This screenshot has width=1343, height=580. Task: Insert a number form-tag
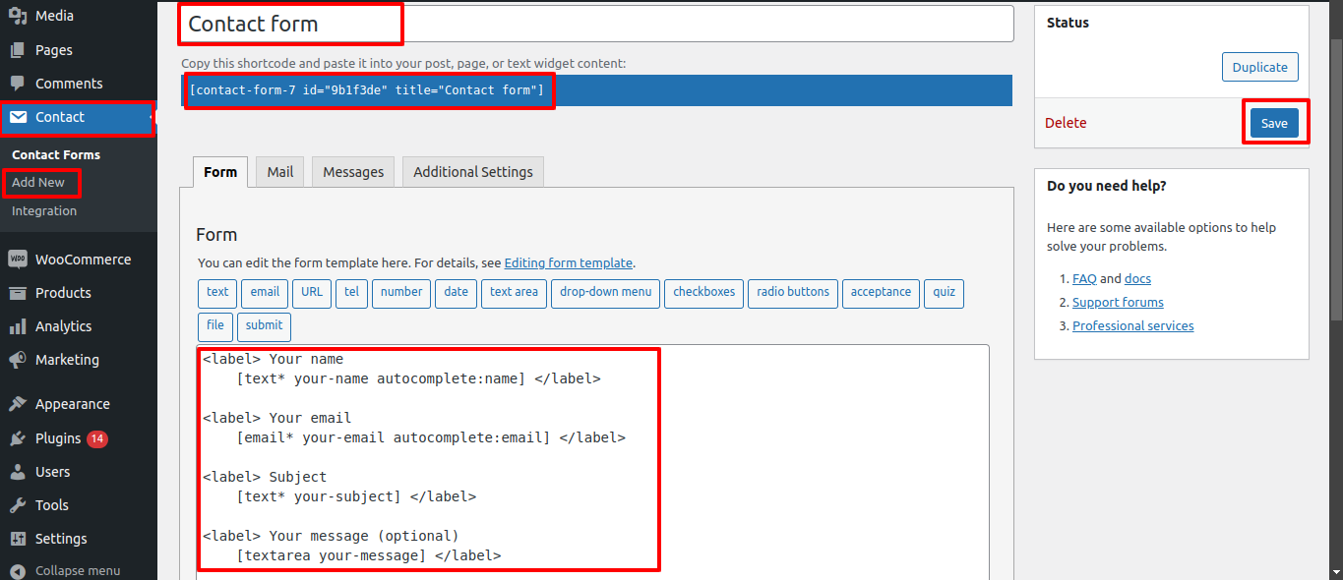(x=401, y=292)
